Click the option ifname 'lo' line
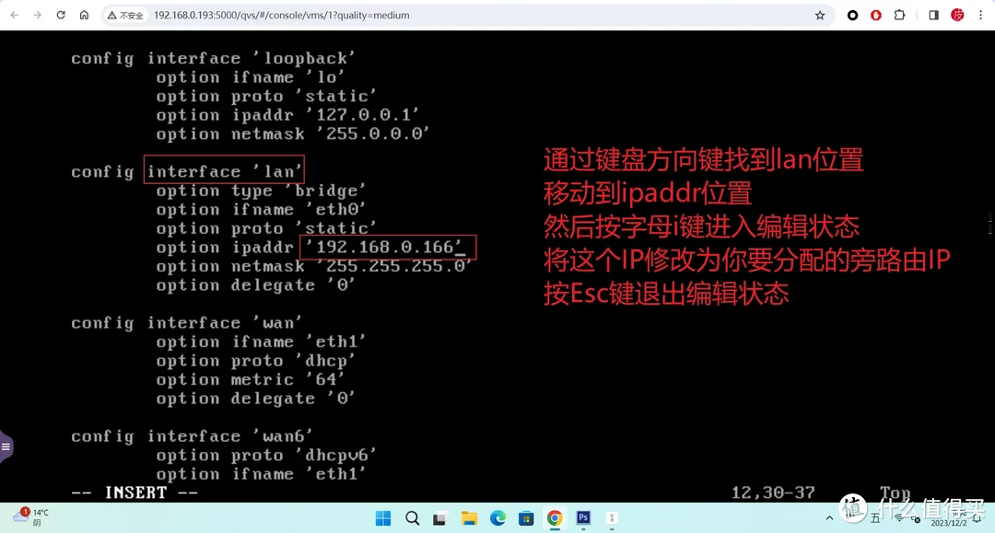This screenshot has width=995, height=533. [x=251, y=77]
